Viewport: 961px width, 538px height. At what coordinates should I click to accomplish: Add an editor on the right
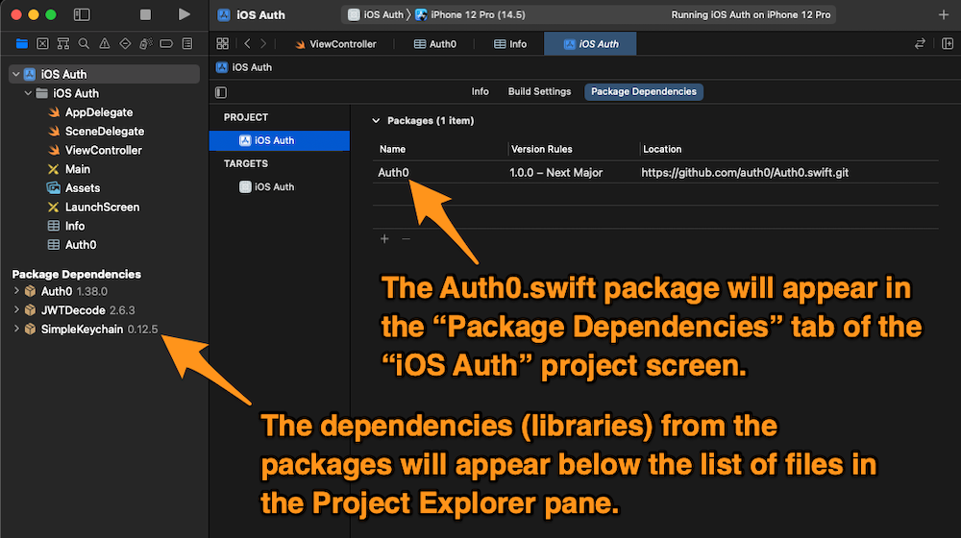pos(948,43)
